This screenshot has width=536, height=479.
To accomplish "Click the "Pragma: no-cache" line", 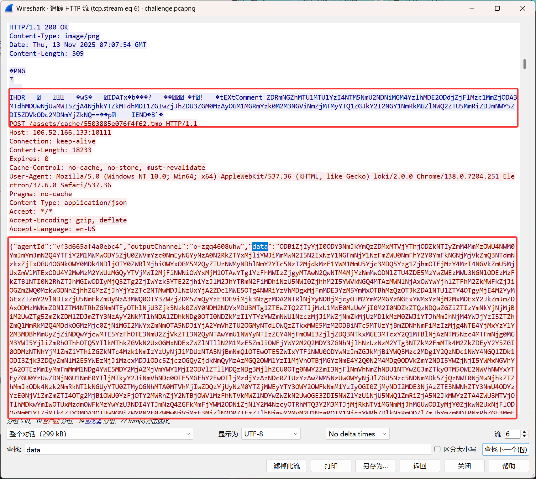I will point(41,194).
